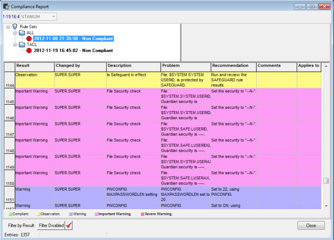Collapse the TACL folder node

click(15, 45)
